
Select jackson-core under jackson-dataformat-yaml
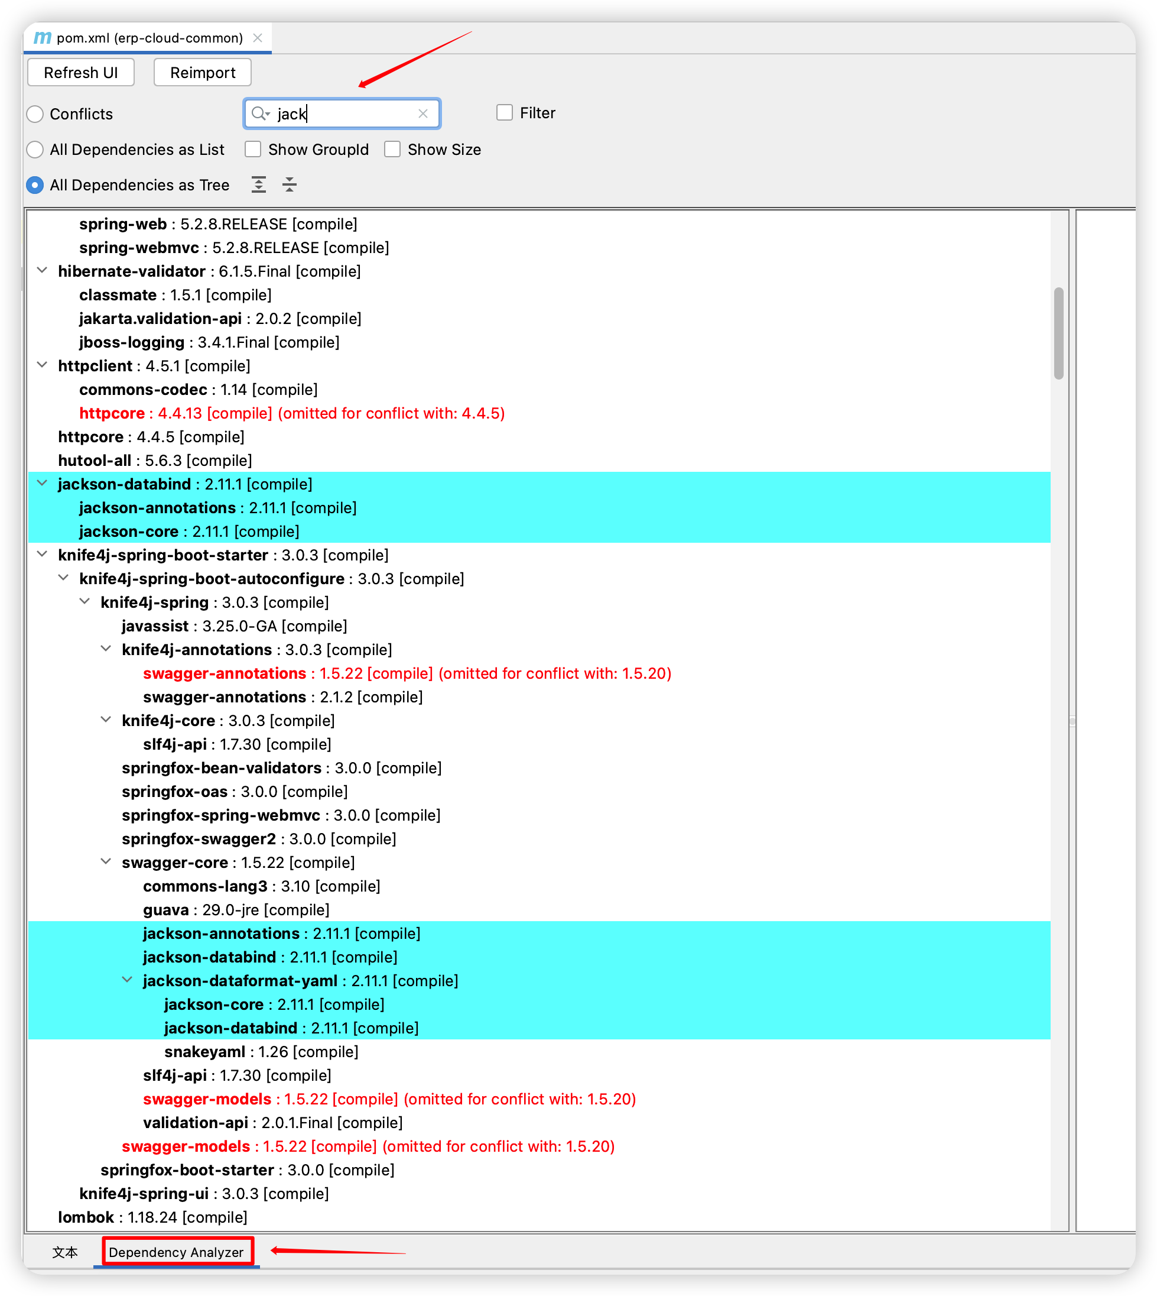click(274, 1004)
